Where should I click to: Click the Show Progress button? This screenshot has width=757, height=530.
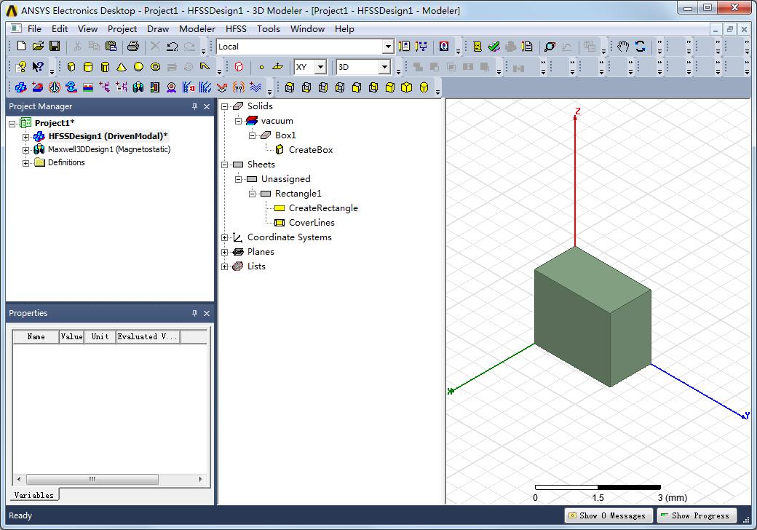click(x=697, y=515)
